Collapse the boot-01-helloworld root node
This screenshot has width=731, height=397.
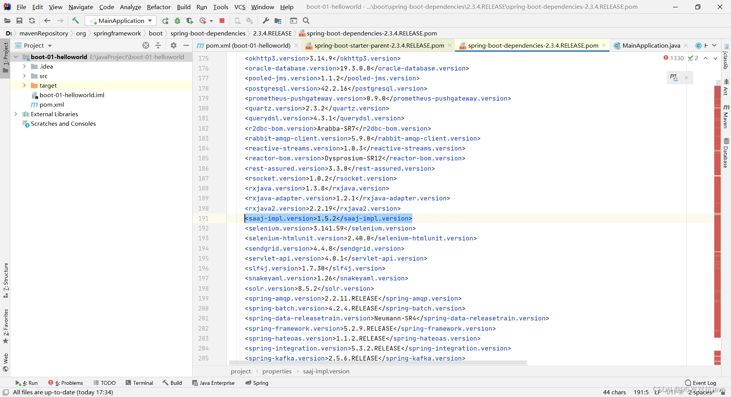pyautogui.click(x=16, y=57)
